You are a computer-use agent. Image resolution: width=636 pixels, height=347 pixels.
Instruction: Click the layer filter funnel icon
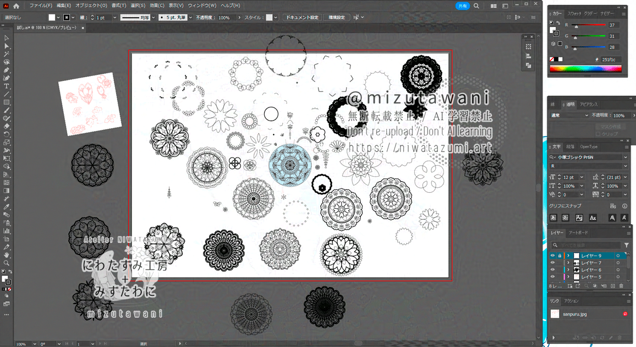[x=626, y=245]
